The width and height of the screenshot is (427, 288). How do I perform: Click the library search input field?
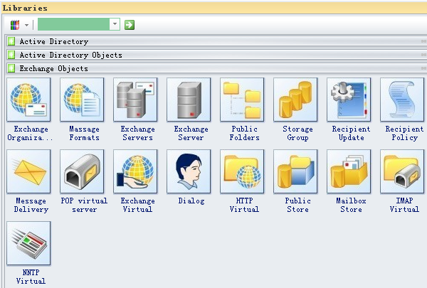(74, 24)
